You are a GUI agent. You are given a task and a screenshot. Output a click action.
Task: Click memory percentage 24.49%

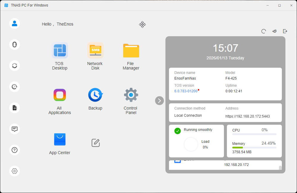[268, 143]
